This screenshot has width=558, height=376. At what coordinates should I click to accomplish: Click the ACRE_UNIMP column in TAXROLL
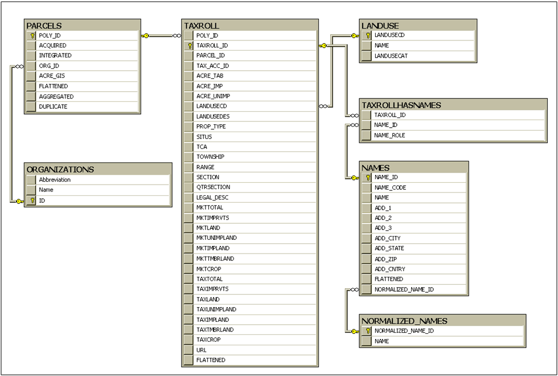coord(250,96)
